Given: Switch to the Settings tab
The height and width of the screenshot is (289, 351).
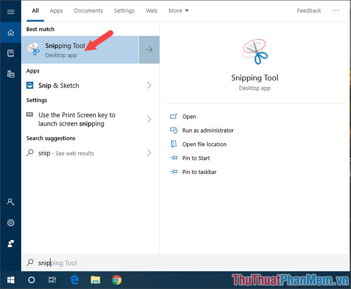Looking at the screenshot, I should (124, 11).
